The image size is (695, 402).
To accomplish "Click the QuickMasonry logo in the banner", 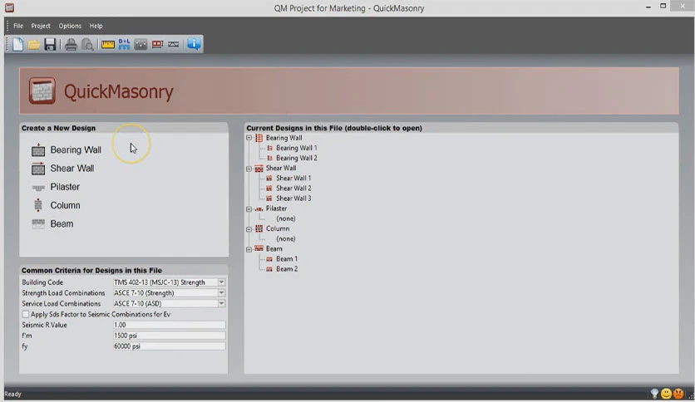I will (x=42, y=91).
